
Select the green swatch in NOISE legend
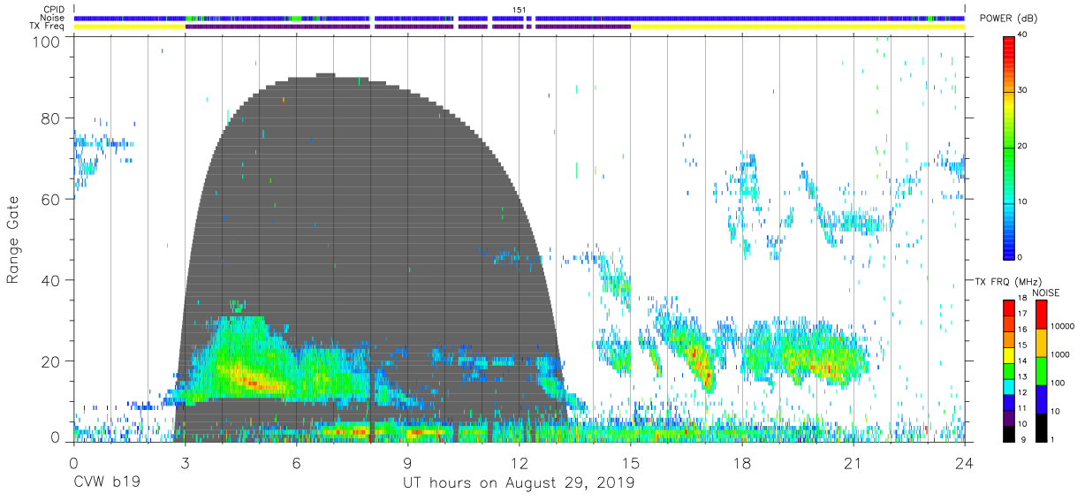(x=1040, y=371)
